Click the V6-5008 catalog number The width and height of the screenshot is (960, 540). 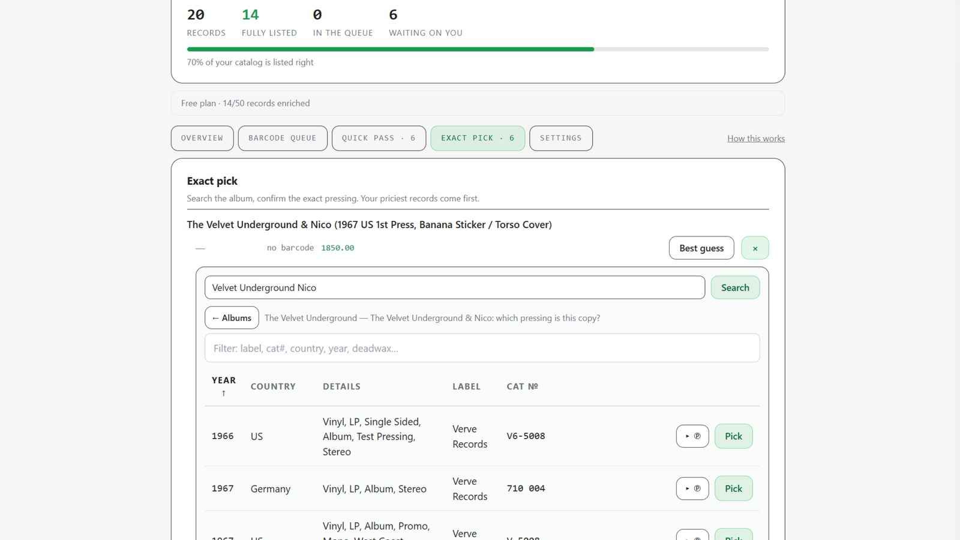click(x=526, y=436)
